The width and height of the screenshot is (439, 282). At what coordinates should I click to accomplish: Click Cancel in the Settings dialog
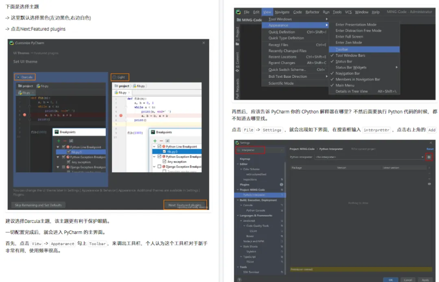[x=408, y=280]
